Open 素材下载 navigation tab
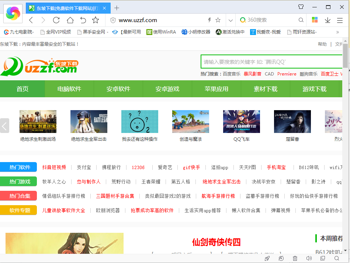 [266, 89]
